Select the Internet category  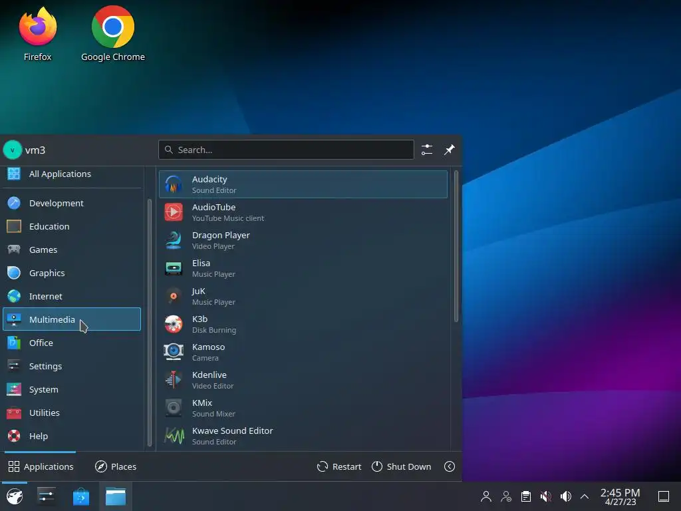[x=72, y=296]
